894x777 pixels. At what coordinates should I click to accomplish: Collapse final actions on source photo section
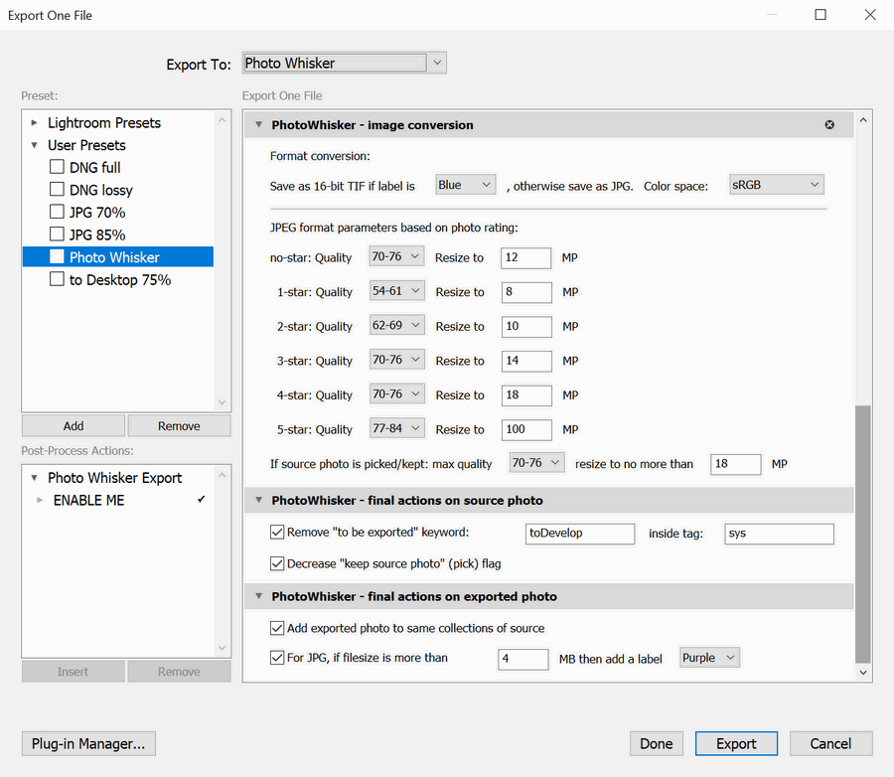259,500
